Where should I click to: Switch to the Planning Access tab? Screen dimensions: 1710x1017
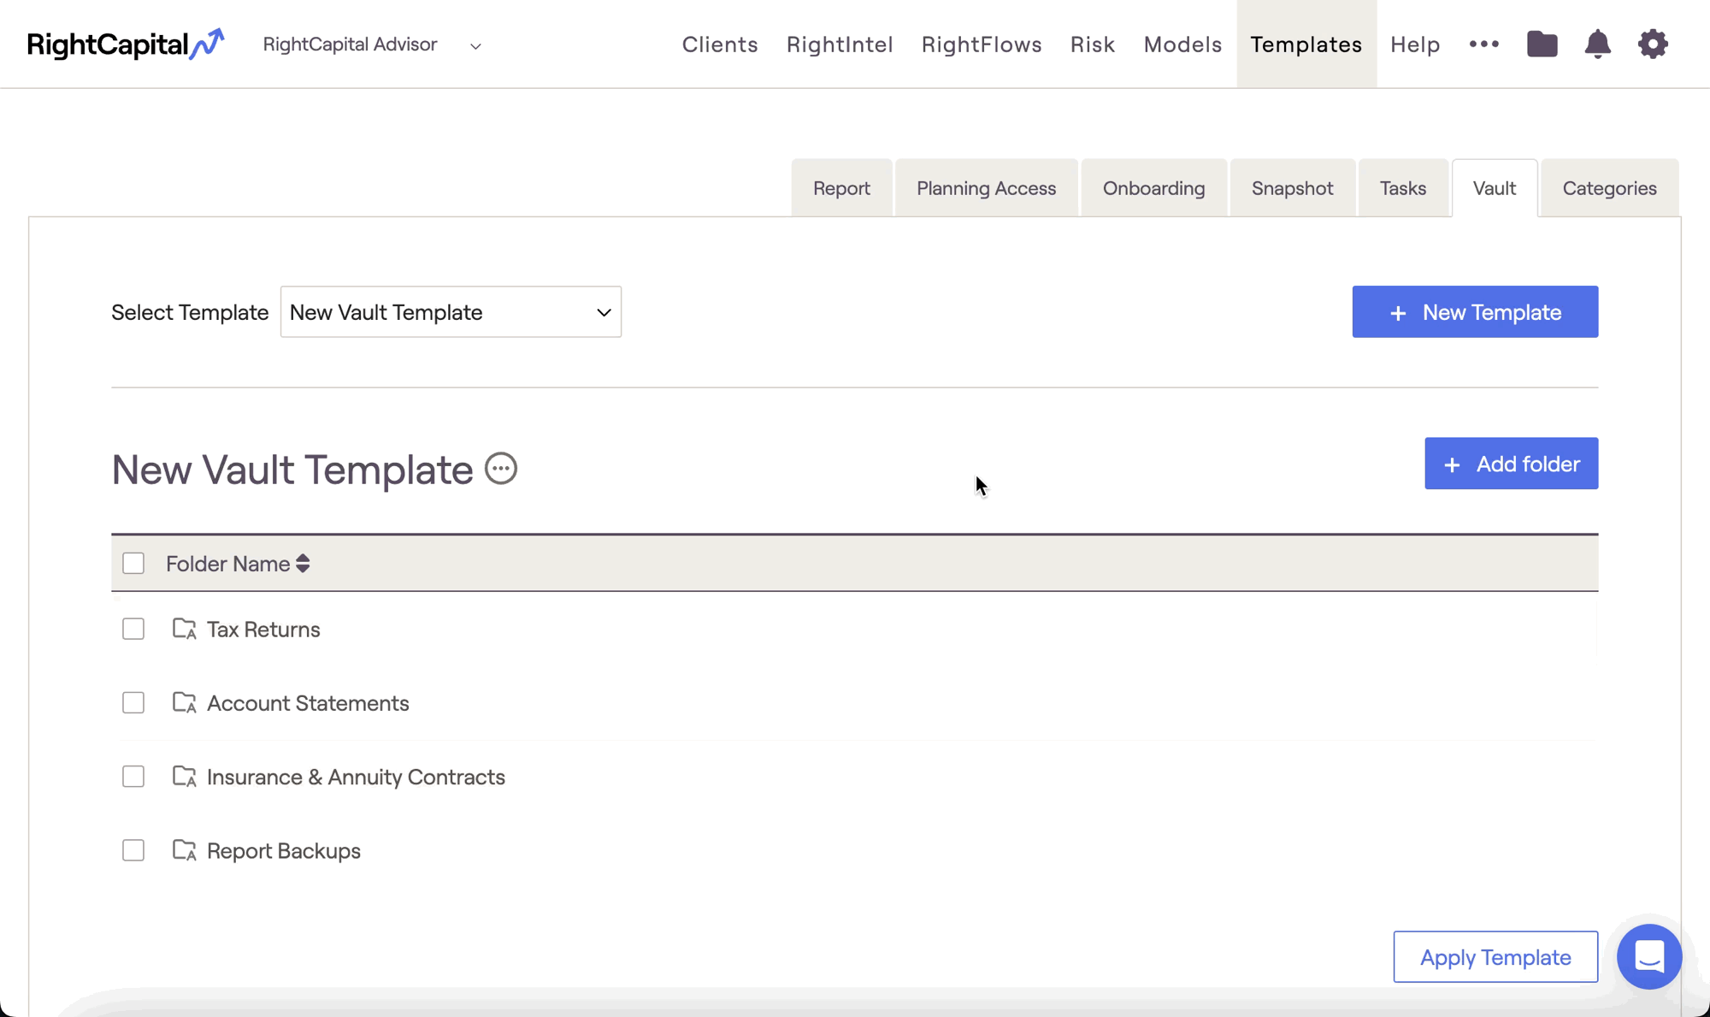tap(986, 187)
